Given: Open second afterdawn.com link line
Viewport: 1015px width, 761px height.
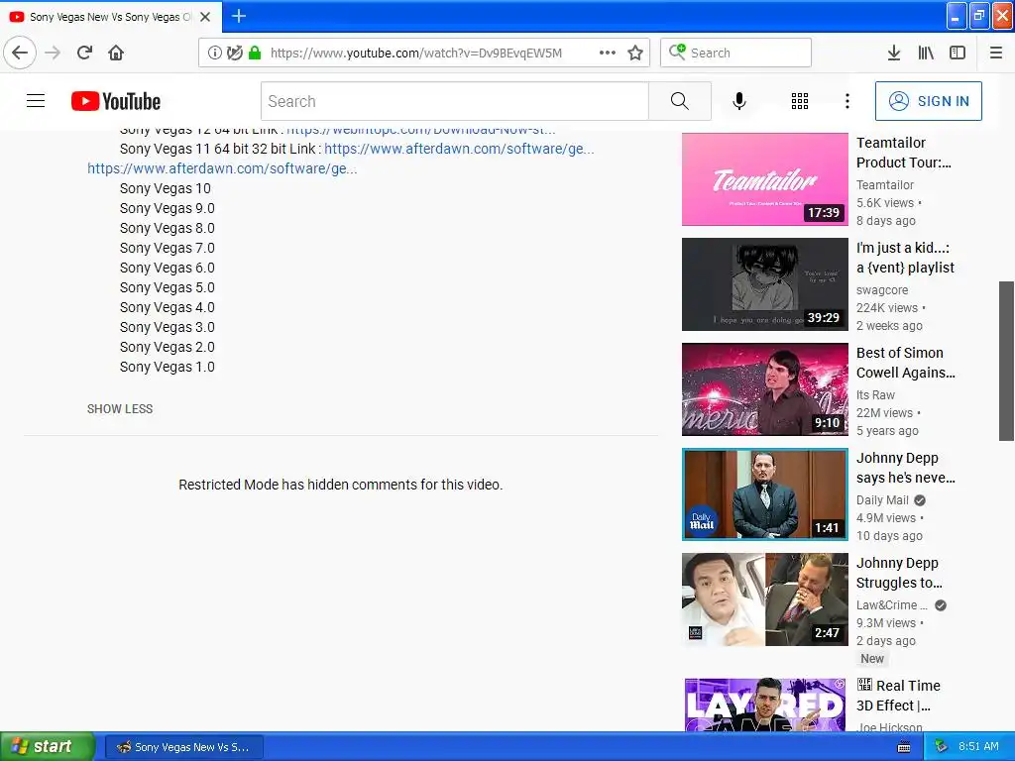Looking at the screenshot, I should pos(222,168).
